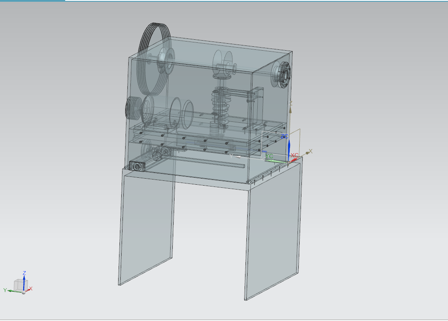Select the datum X axis handle
448x321 pixels.
pyautogui.click(x=308, y=153)
